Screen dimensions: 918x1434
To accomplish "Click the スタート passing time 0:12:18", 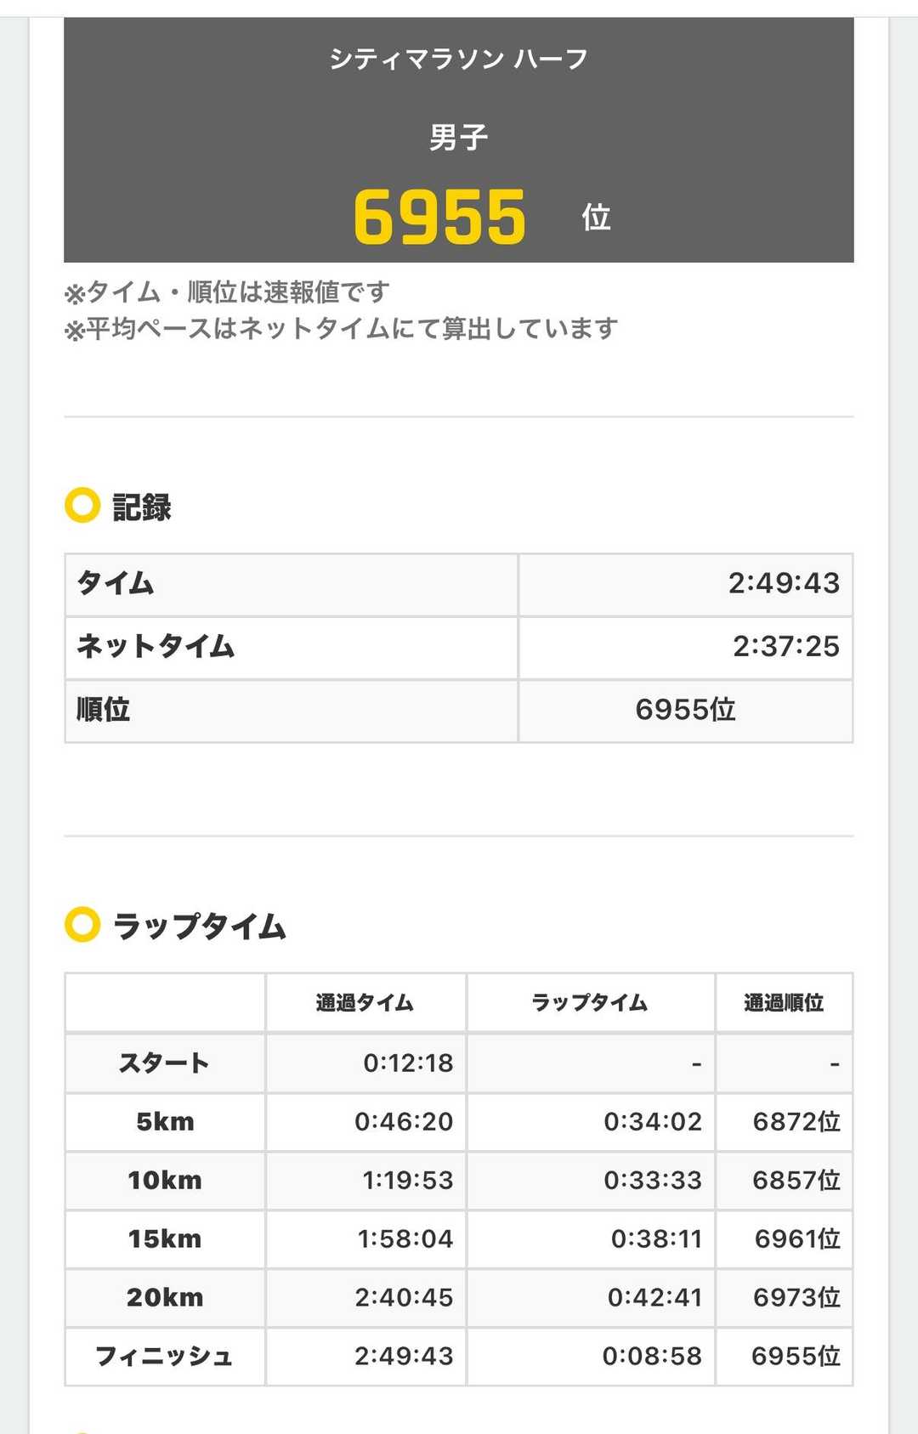I will 408,1063.
